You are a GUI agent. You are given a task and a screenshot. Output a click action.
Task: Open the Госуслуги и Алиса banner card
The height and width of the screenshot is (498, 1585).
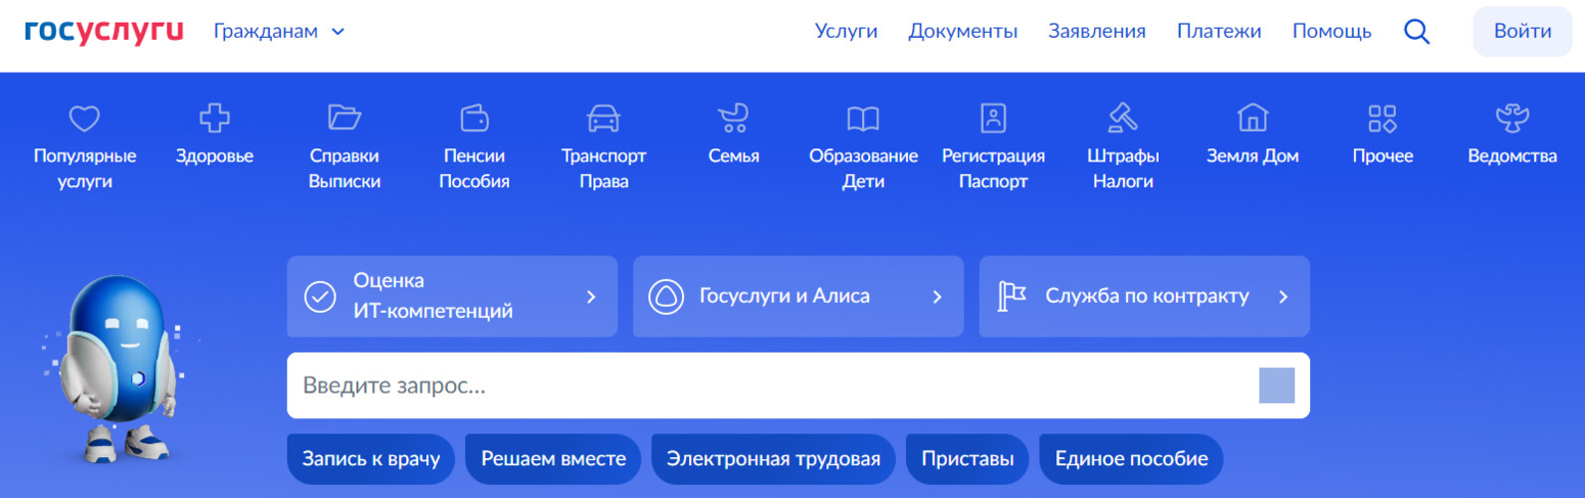798,296
